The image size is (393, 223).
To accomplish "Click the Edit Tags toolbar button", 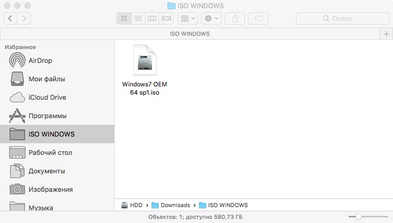I will 258,18.
